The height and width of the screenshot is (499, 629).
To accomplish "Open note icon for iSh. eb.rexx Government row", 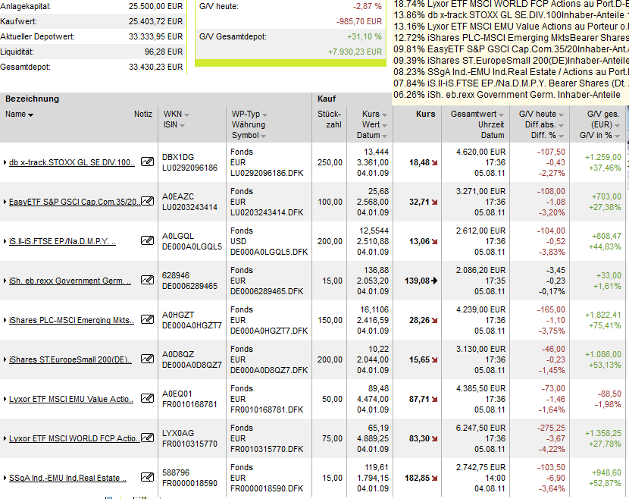I will [x=147, y=280].
